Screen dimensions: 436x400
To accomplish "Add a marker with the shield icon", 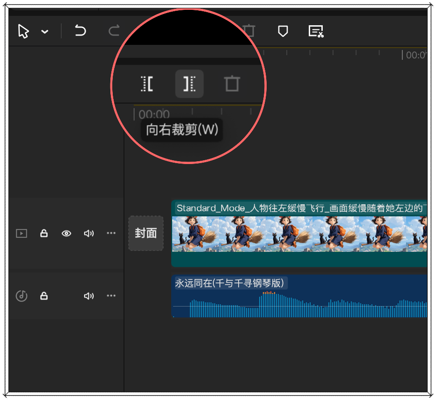I will (283, 31).
